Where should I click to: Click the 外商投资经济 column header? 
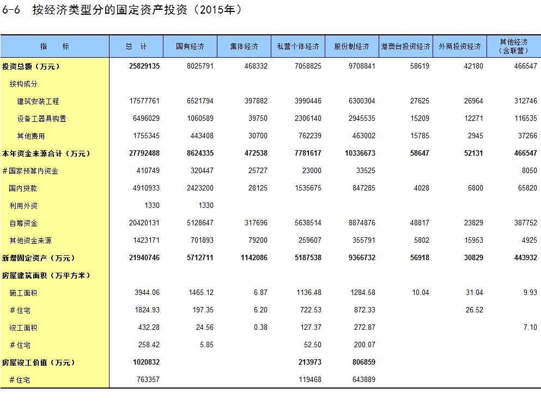click(459, 47)
